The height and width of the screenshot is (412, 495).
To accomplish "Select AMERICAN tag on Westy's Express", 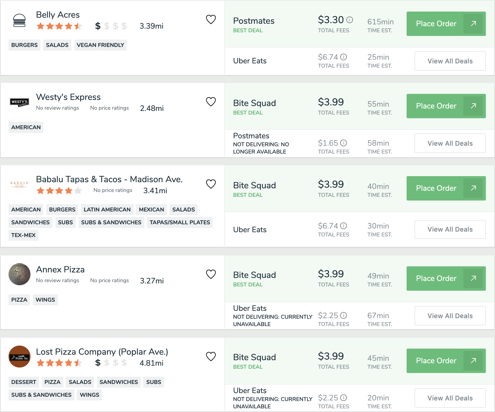I will click(26, 127).
